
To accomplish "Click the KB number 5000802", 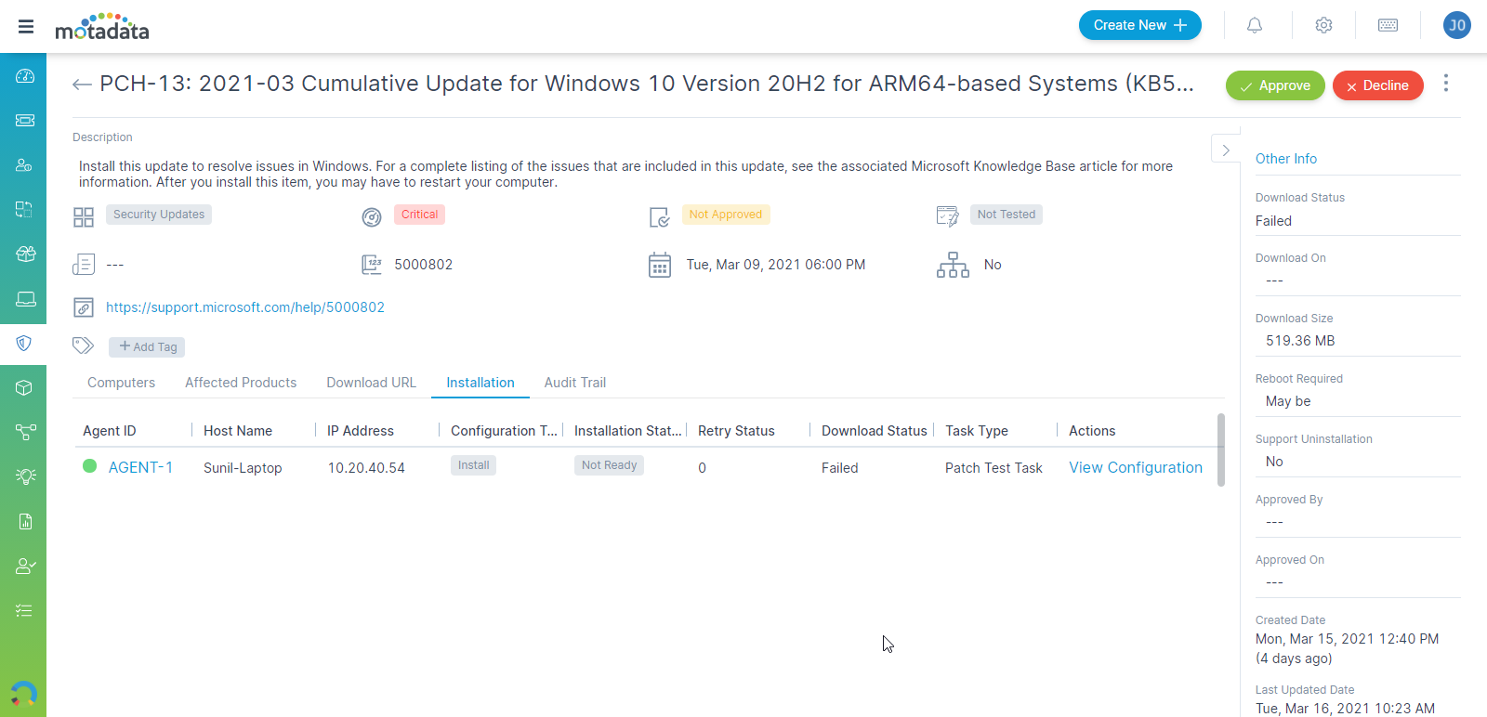I will [424, 265].
